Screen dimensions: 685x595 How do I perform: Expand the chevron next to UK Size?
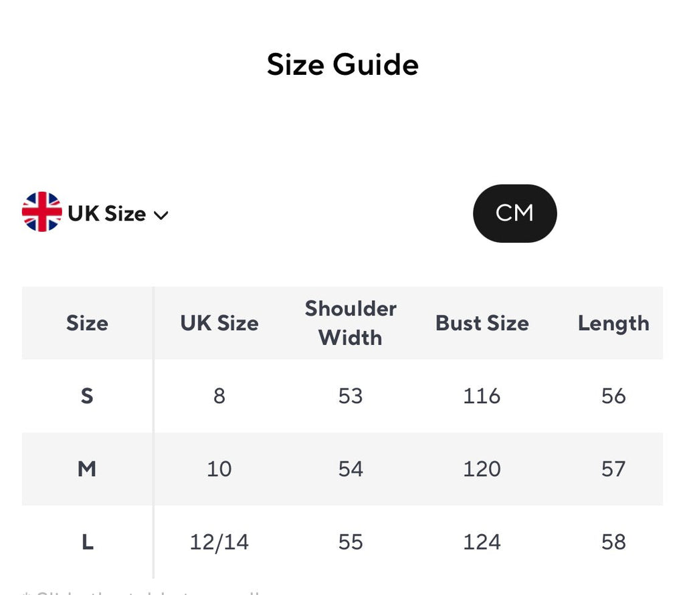click(x=161, y=215)
